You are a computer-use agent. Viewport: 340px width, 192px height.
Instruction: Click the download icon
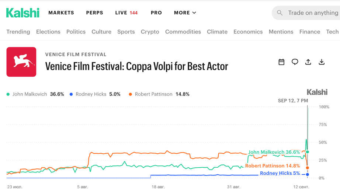322,62
